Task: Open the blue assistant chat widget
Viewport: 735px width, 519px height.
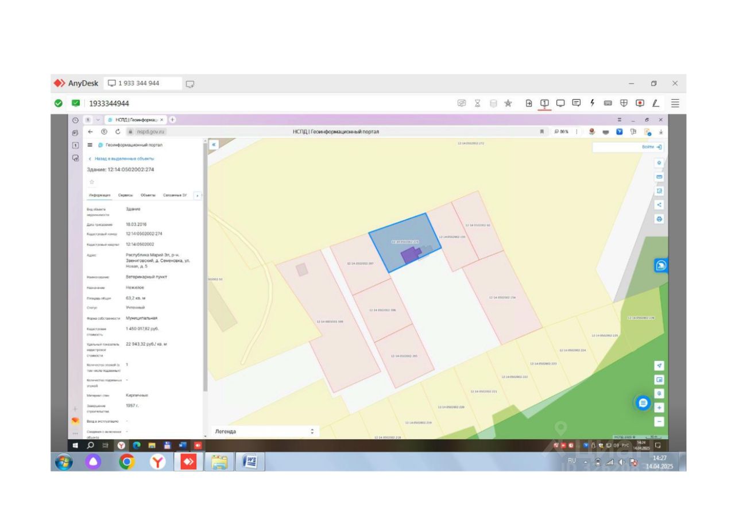Action: (661, 265)
